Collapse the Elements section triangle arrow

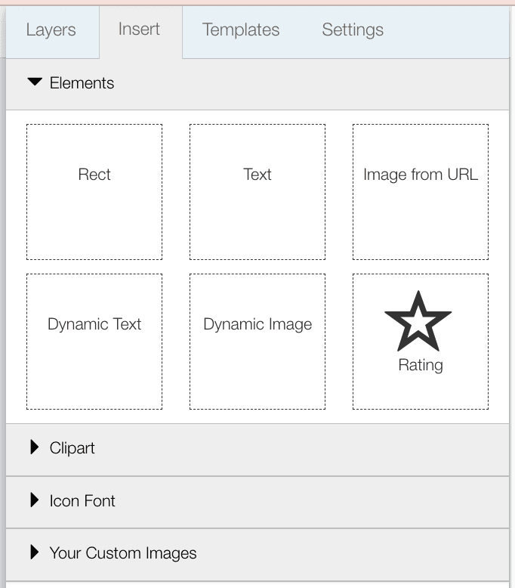click(35, 82)
